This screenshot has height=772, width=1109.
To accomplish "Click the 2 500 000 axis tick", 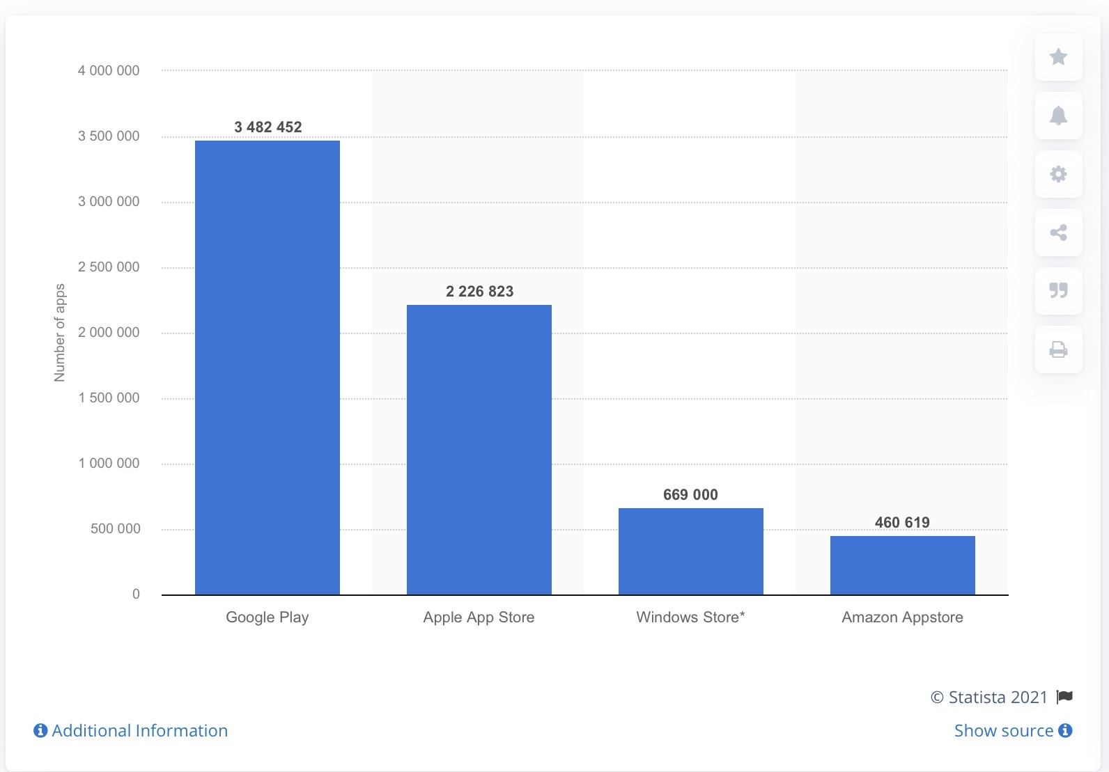I will tap(109, 267).
